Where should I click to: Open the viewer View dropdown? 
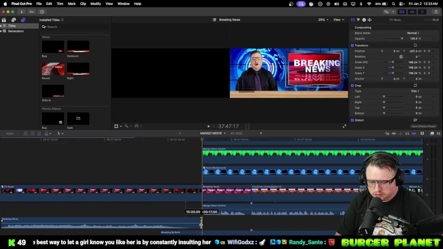pos(338,20)
